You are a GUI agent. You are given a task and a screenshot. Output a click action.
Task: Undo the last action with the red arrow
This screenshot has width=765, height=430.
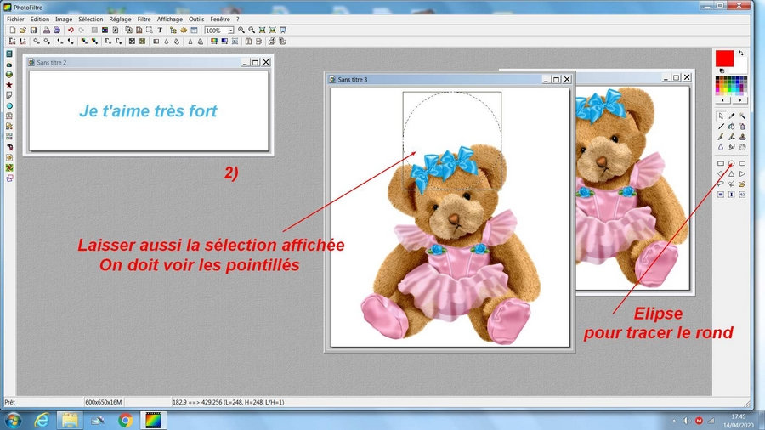coord(71,31)
